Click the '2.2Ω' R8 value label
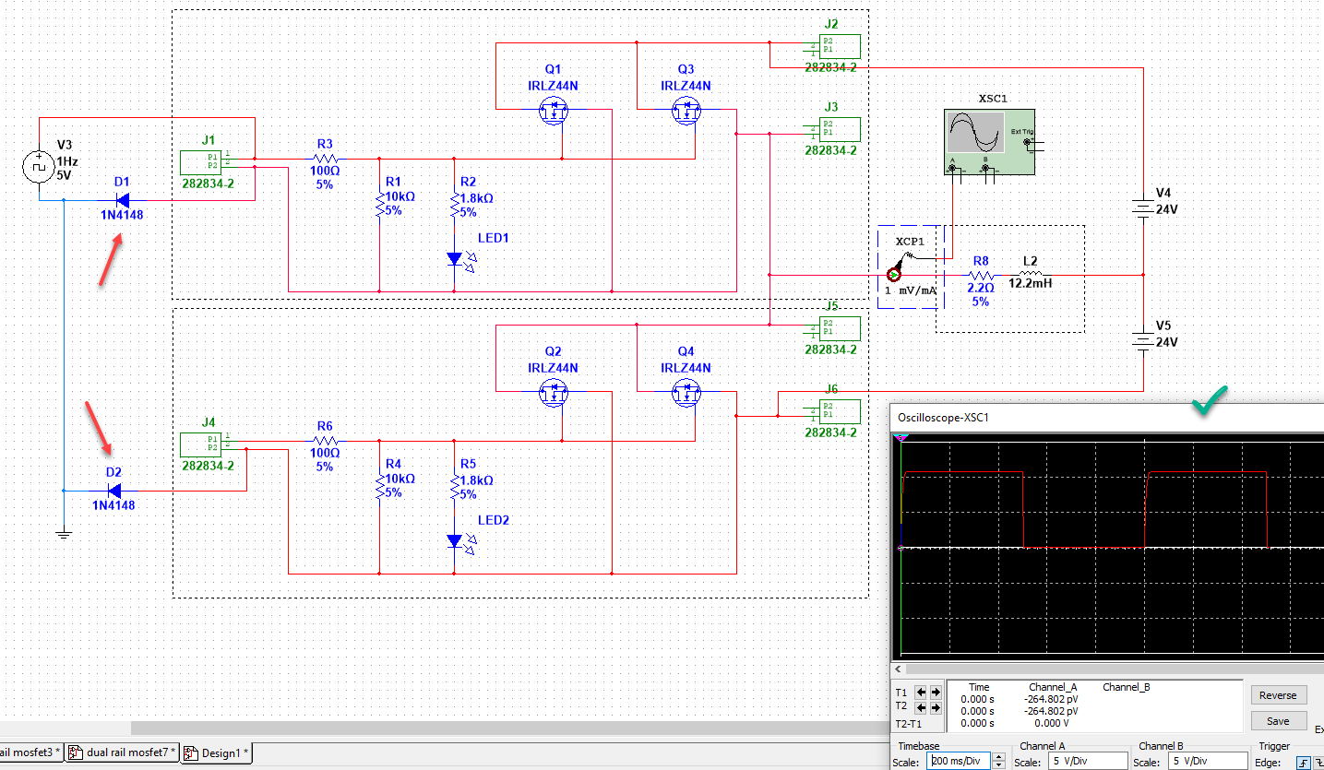This screenshot has width=1324, height=770. pyautogui.click(x=981, y=288)
